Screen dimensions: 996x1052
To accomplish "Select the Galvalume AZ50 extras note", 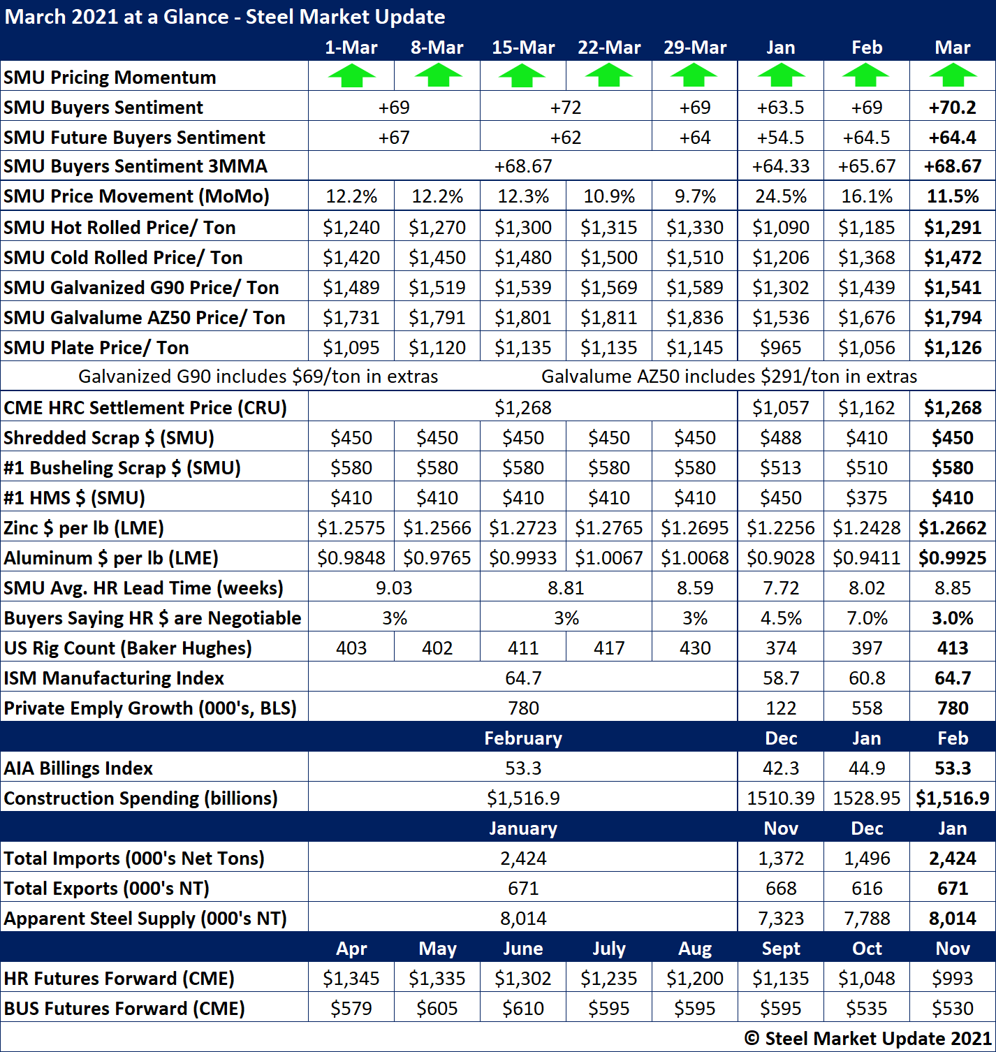I will pos(728,377).
